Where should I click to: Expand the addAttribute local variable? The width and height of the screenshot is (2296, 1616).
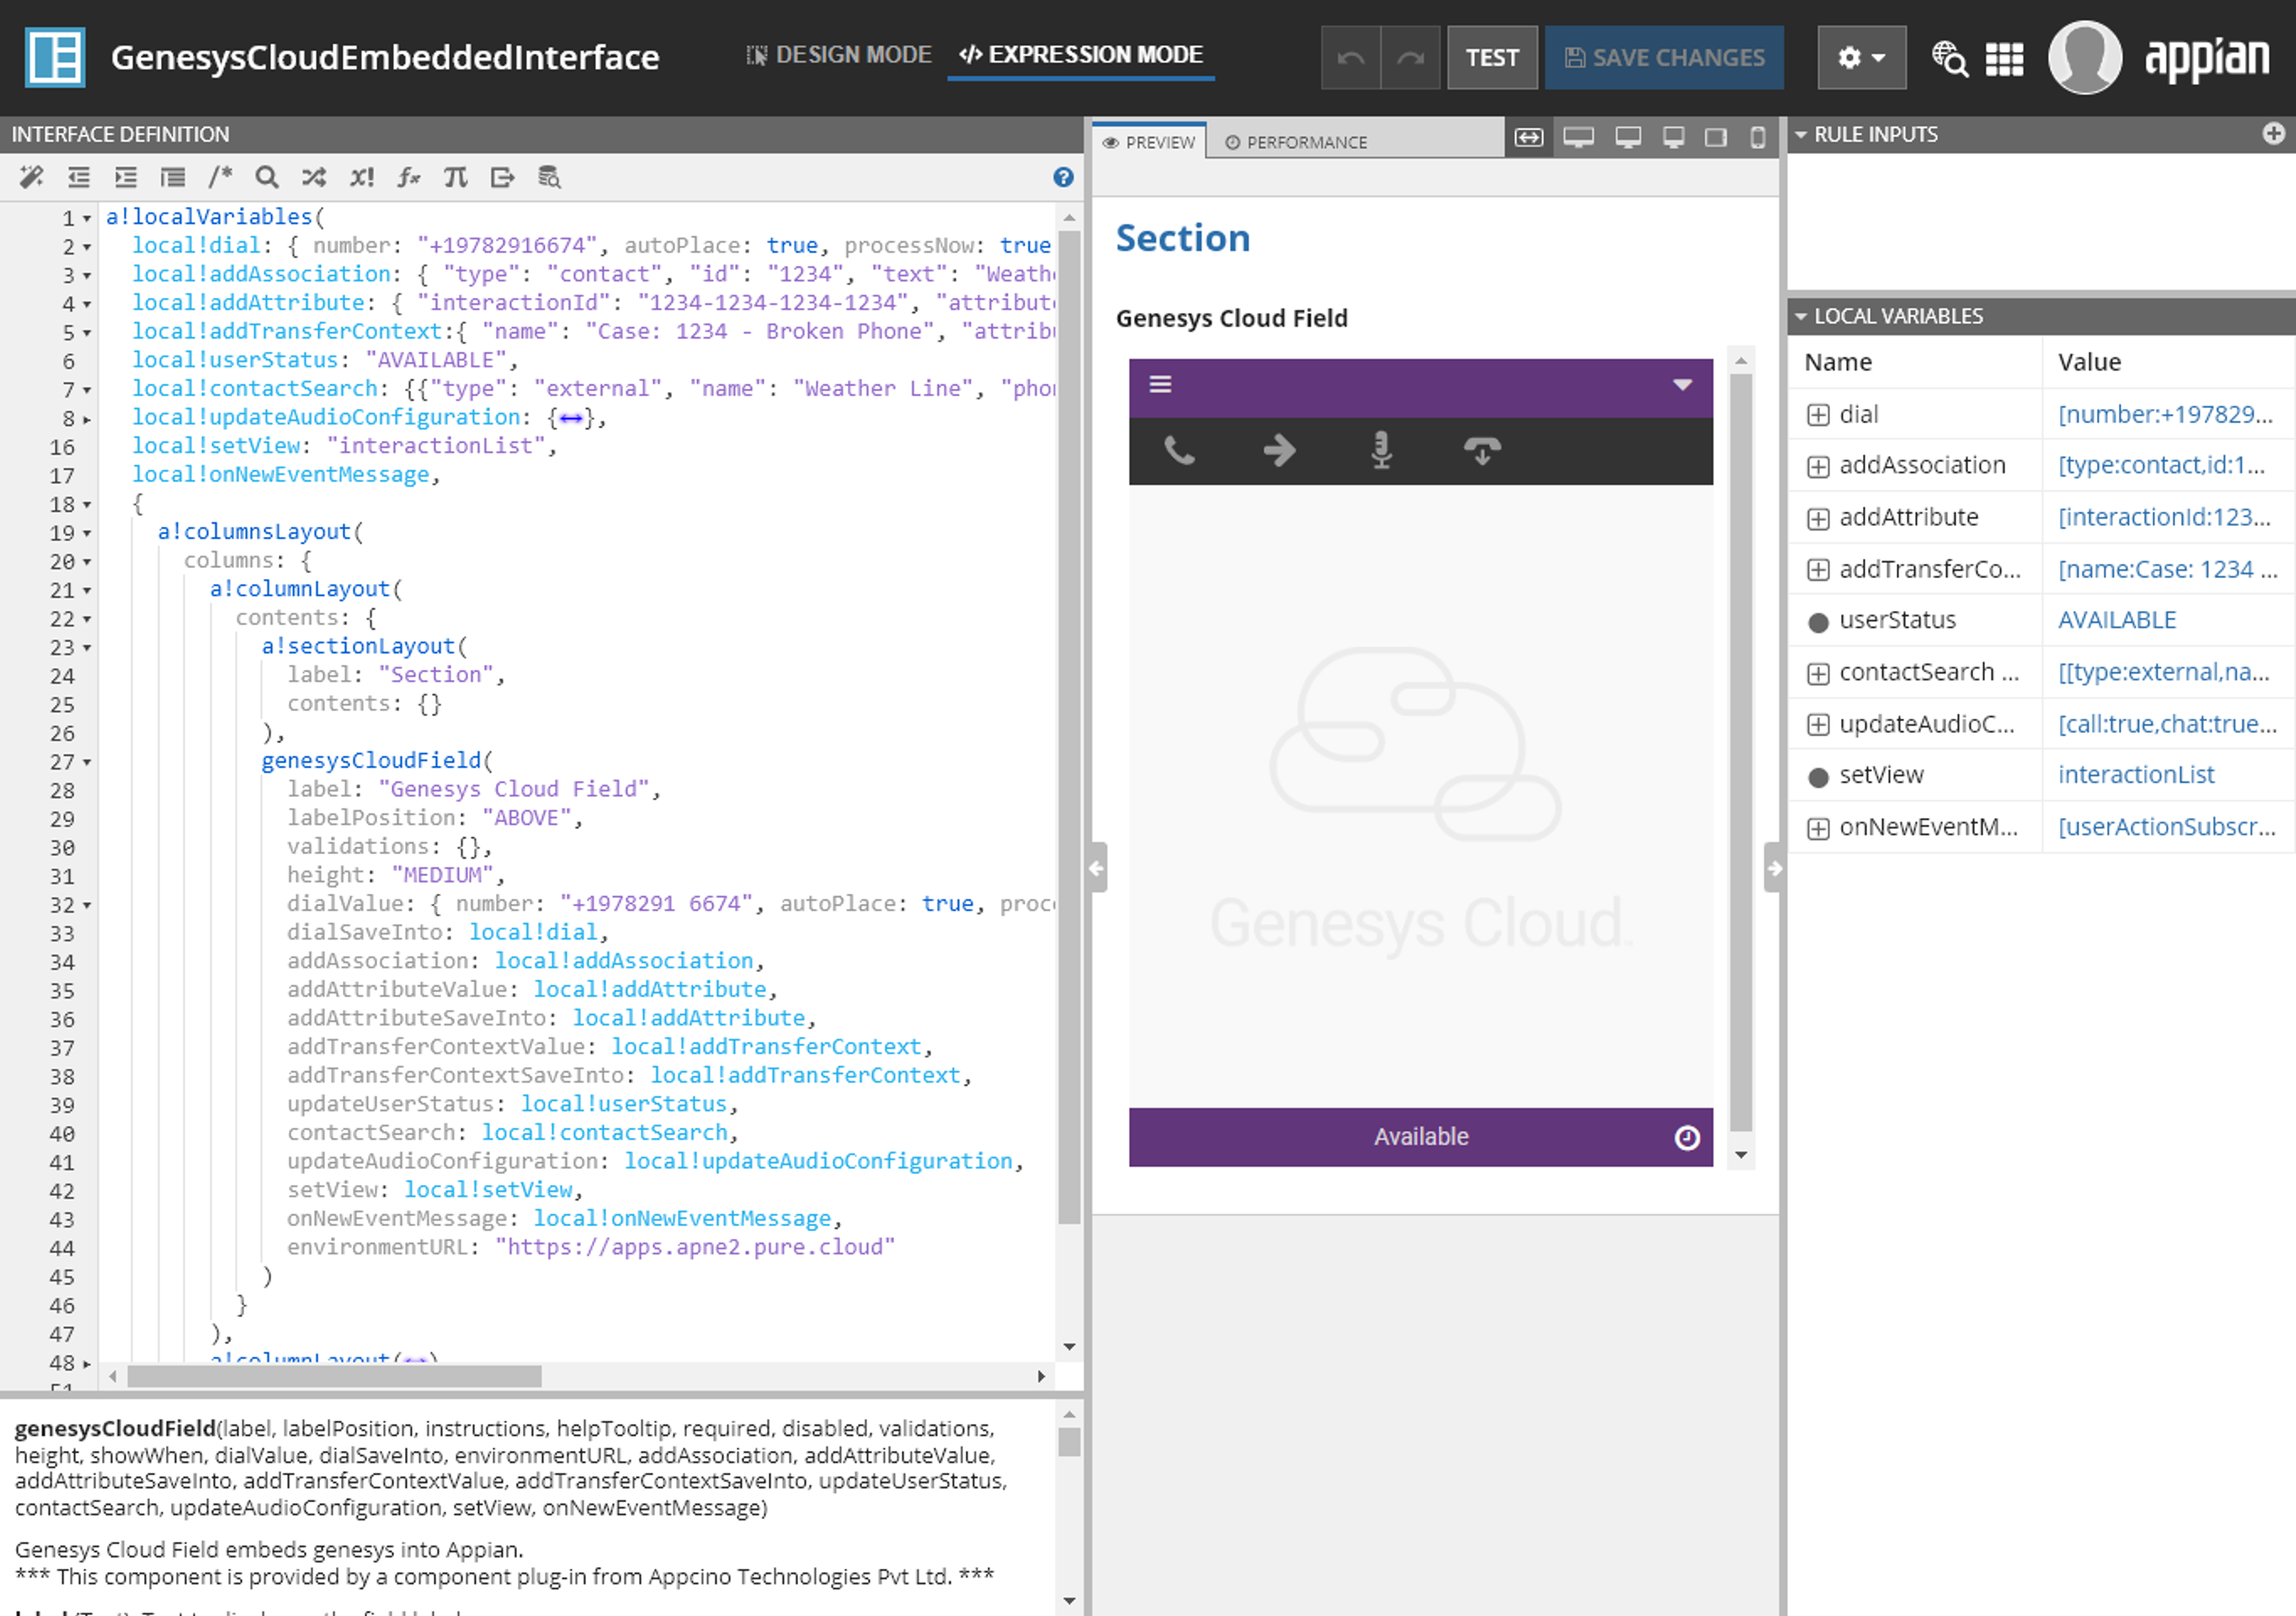pos(1818,519)
